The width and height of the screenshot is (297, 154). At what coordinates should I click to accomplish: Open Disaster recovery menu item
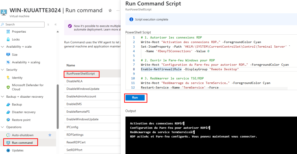tap(24, 112)
